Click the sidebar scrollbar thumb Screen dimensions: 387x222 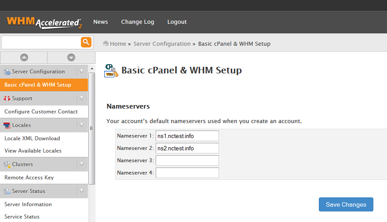92,128
